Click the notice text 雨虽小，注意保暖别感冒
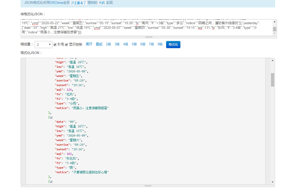 click(x=90, y=108)
